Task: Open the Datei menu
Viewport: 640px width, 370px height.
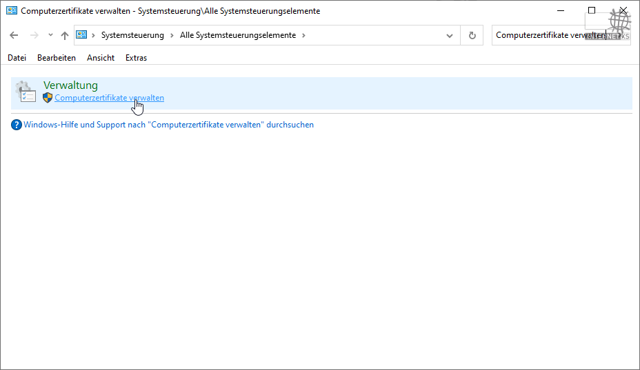Action: (x=17, y=58)
